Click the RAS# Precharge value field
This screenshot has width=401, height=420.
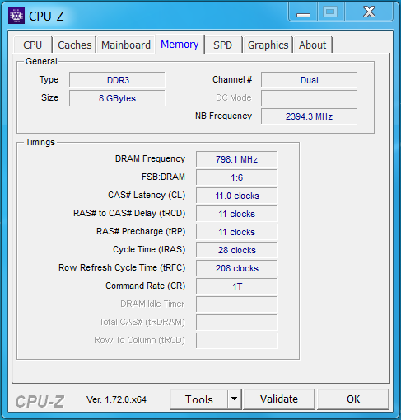click(x=237, y=232)
